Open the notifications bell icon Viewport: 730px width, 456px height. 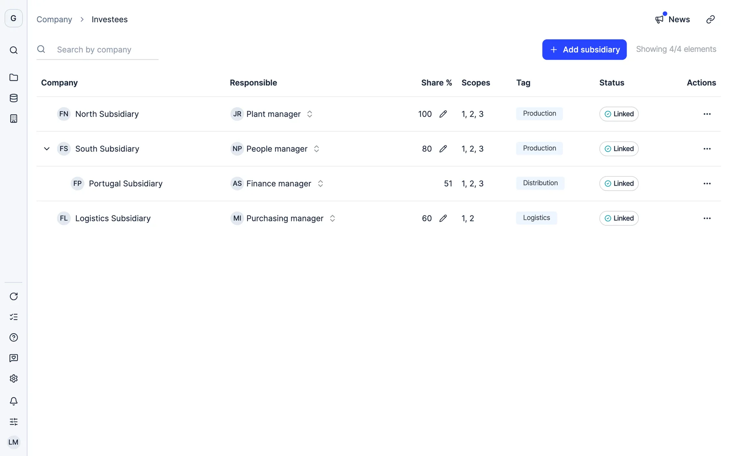click(13, 401)
